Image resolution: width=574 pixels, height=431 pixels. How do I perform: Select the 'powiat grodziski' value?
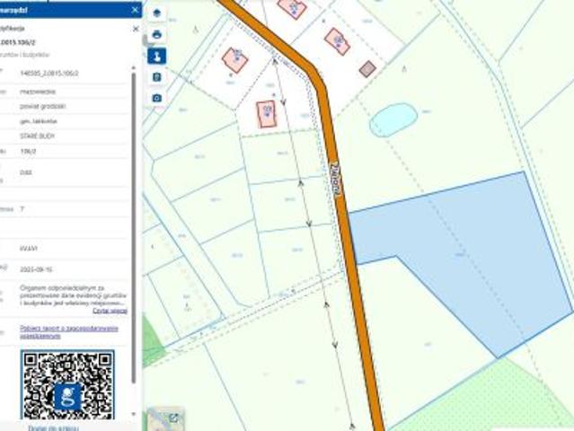pos(42,106)
